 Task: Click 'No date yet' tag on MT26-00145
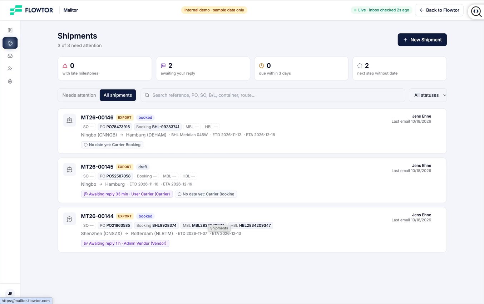coord(206,194)
